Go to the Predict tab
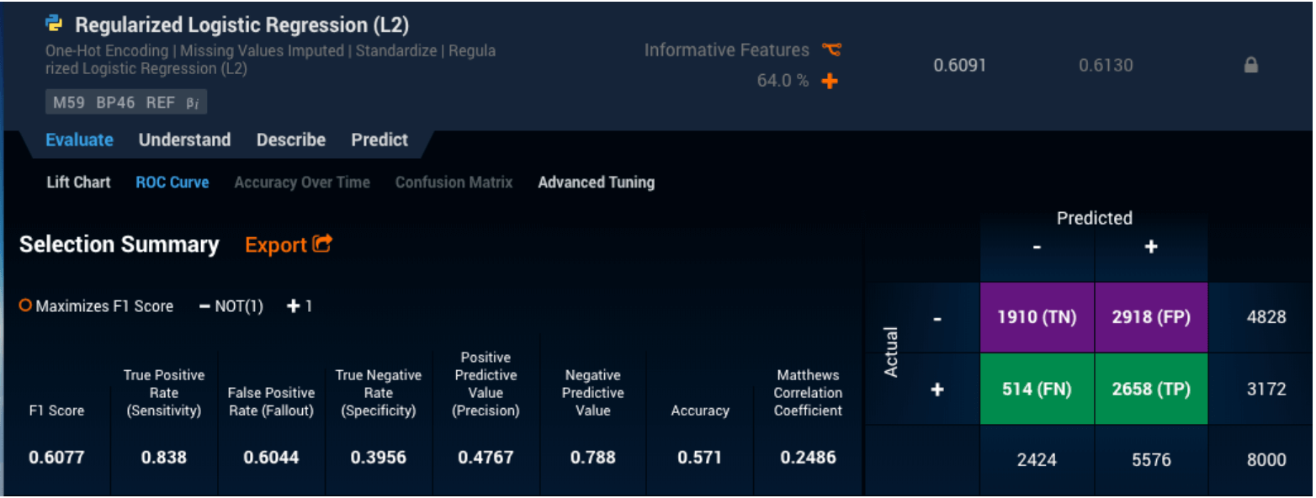 [x=379, y=140]
